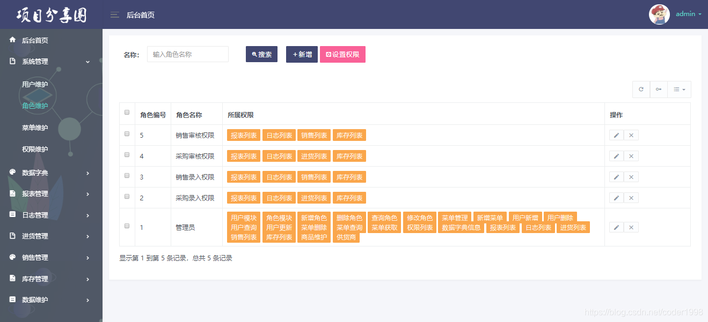The width and height of the screenshot is (708, 322).
Task: Click the icon beside 日志管理
Action: (x=12, y=214)
